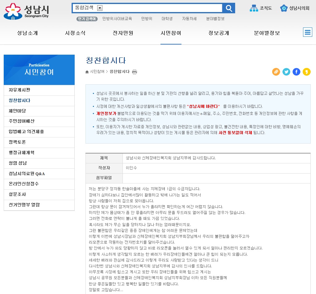Open the hamburger full menu icon
316x294 pixels.
point(307,32)
